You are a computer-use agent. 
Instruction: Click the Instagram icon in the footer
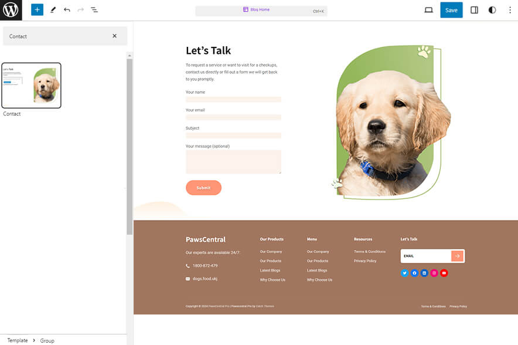[434, 273]
